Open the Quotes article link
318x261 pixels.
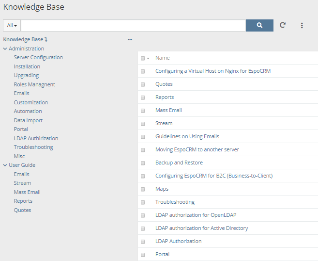(x=164, y=84)
